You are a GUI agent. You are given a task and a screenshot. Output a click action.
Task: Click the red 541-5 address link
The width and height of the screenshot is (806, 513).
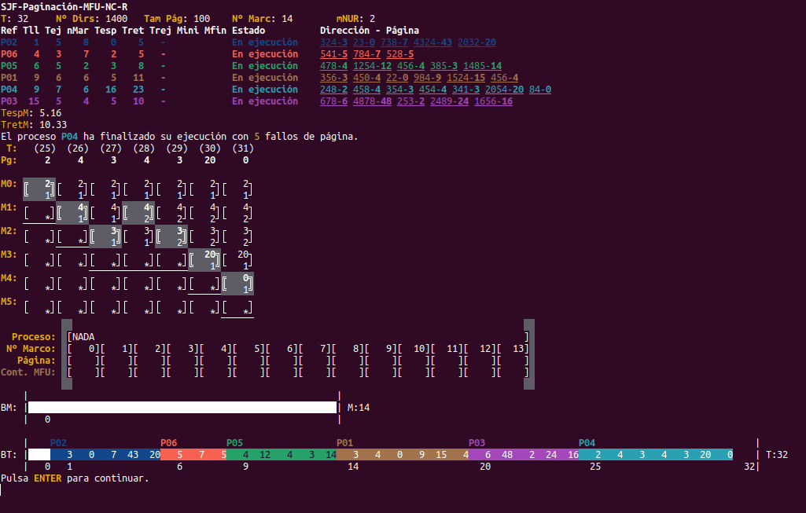(x=333, y=54)
